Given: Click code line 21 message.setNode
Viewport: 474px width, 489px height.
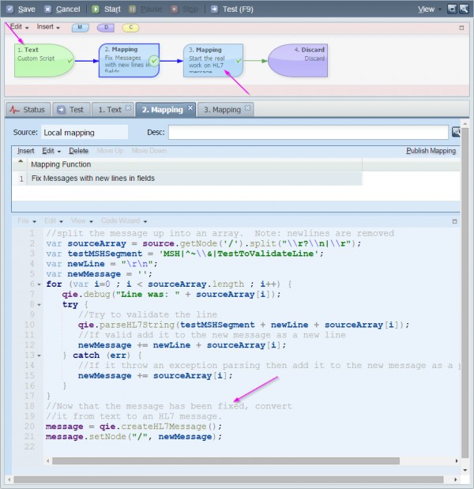Looking at the screenshot, I should tap(134, 437).
